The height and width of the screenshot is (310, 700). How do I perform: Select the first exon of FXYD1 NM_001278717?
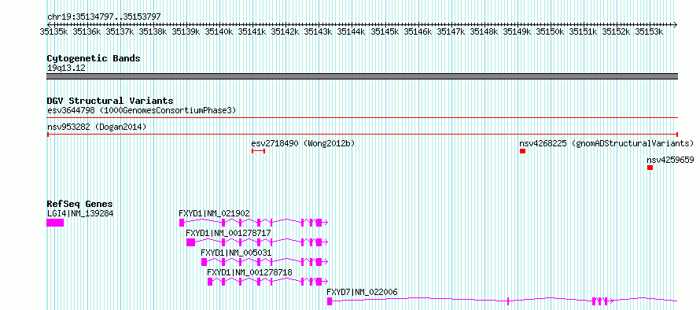[190, 242]
